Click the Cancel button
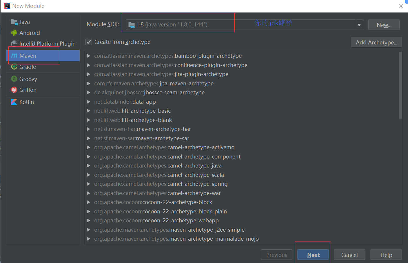 pos(349,255)
